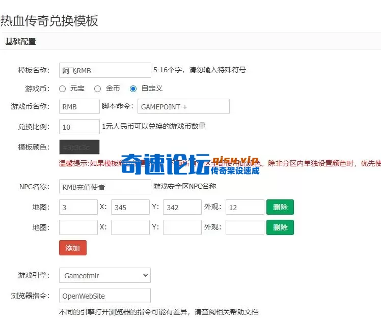The height and width of the screenshot is (321, 381).
Task: Click the empty second-row 地图 field
Action: point(78,227)
